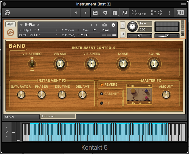Click the Master FX AMOUNT knob

pos(166,95)
